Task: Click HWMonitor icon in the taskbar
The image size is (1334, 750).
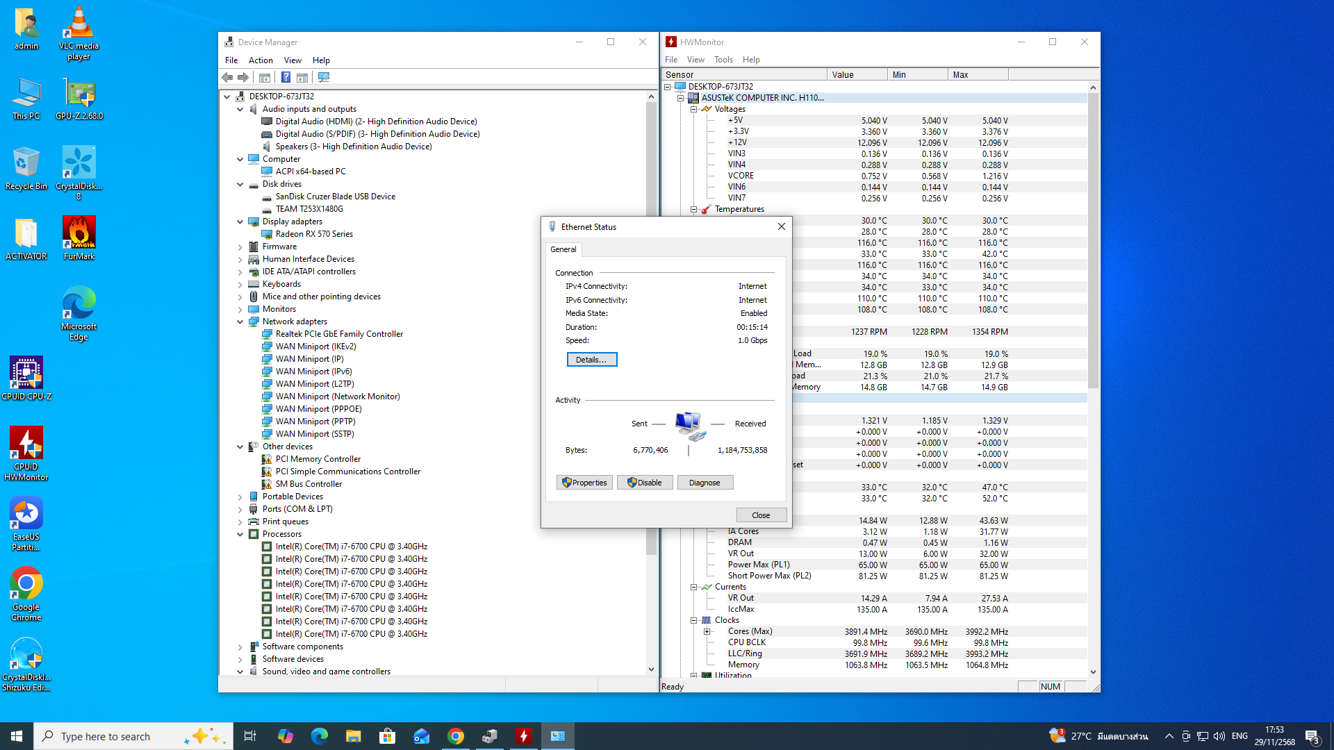Action: click(524, 736)
